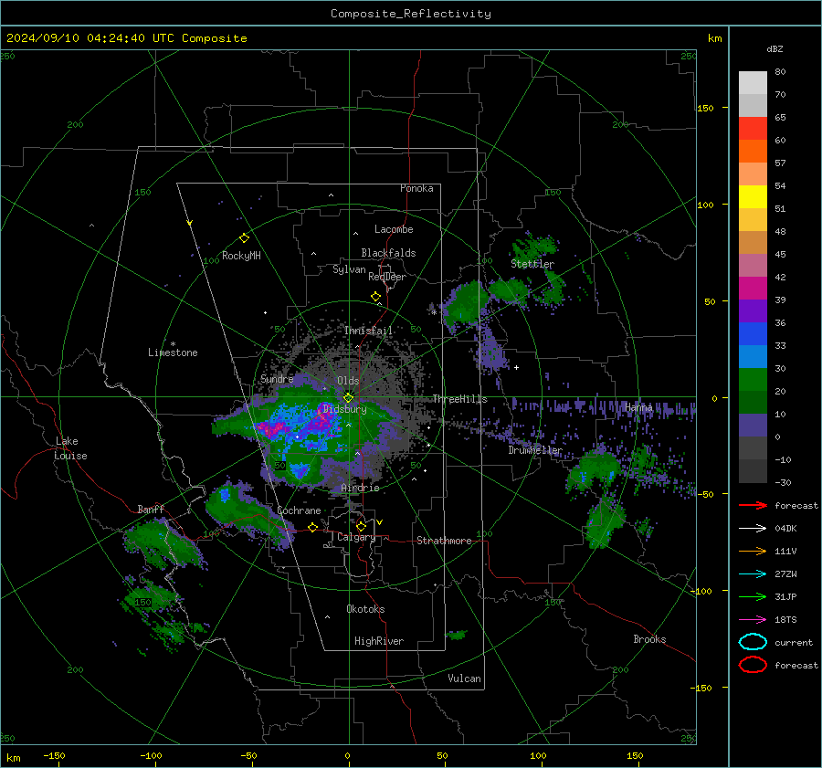The image size is (822, 768).
Task: Click the Airdrie label
Action: pos(360,488)
